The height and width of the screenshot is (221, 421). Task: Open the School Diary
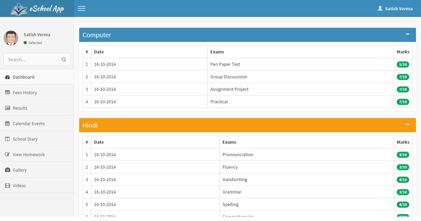pyautogui.click(x=37, y=139)
